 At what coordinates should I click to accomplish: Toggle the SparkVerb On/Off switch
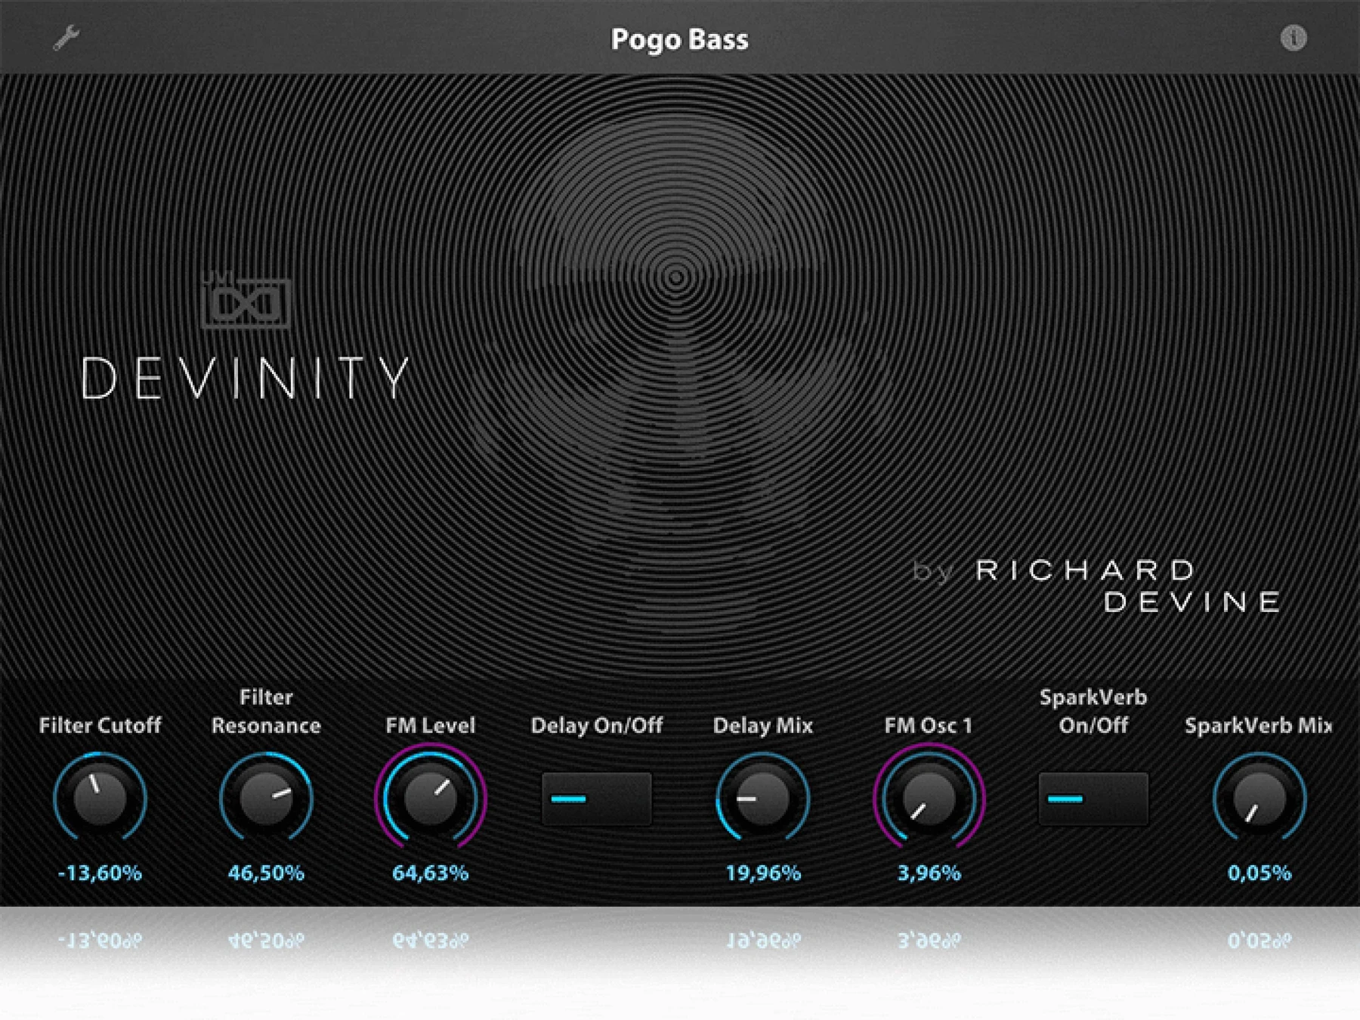[x=1093, y=799]
